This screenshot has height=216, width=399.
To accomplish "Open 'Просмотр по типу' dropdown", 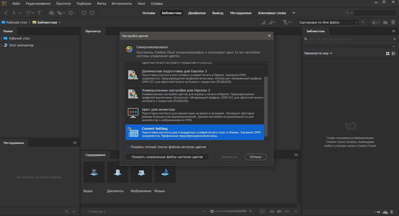I will (318, 53).
